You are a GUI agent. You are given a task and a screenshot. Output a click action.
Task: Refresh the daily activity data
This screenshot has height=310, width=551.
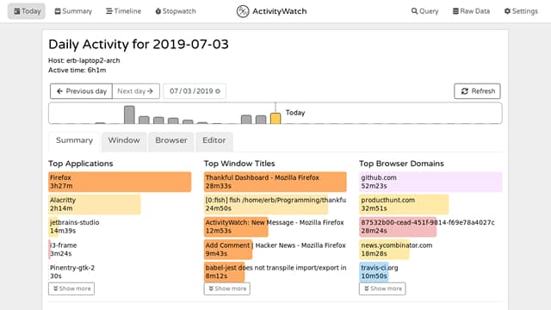(x=477, y=91)
